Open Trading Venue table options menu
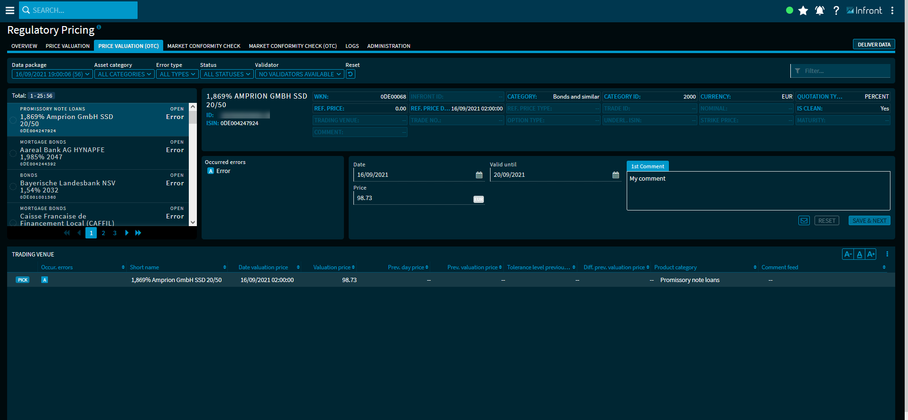 tap(887, 255)
